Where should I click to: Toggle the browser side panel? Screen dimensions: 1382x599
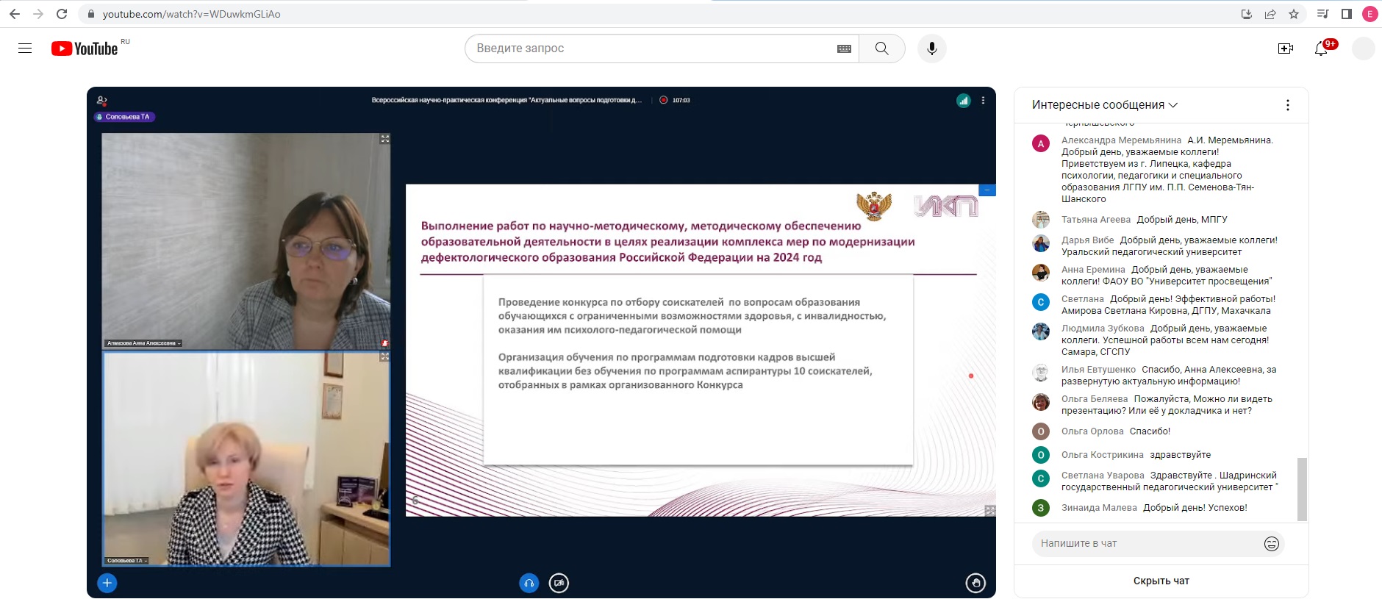coord(1347,14)
